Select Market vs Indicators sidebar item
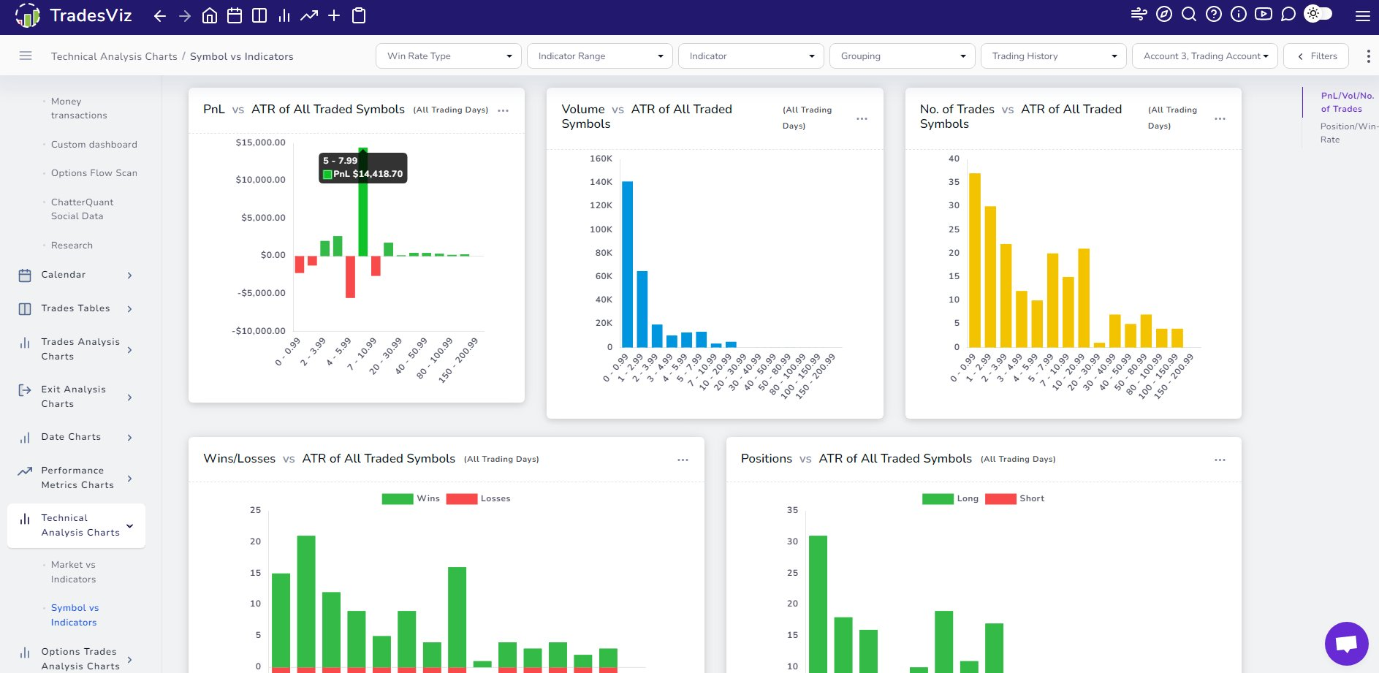The width and height of the screenshot is (1379, 673). point(73,572)
